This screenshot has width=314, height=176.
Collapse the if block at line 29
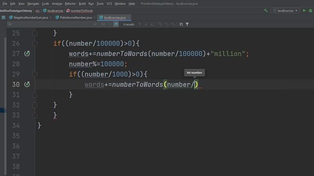click(35, 74)
